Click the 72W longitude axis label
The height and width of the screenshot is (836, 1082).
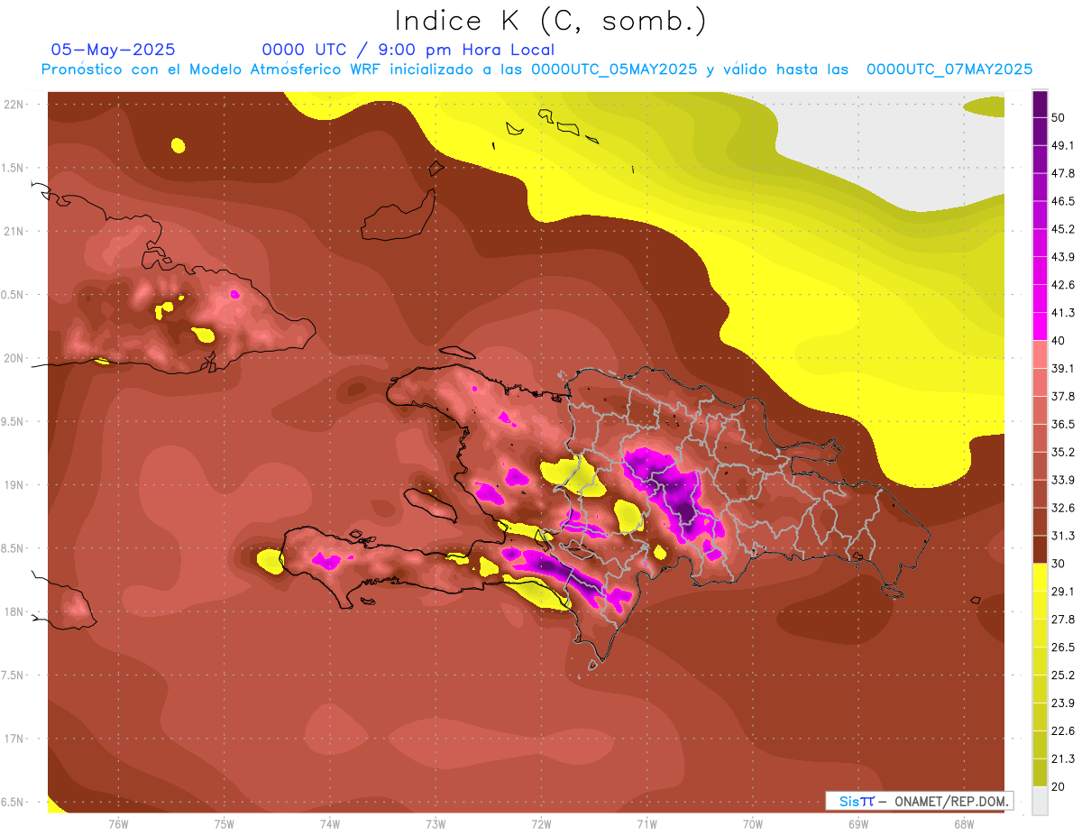[x=541, y=824]
